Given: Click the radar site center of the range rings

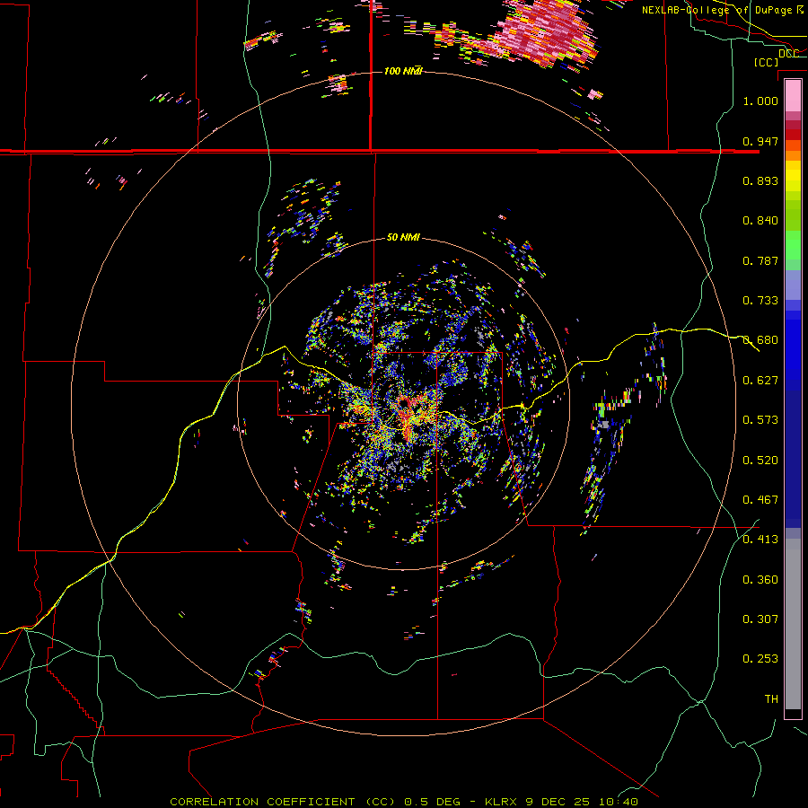Looking at the screenshot, I should [403, 404].
